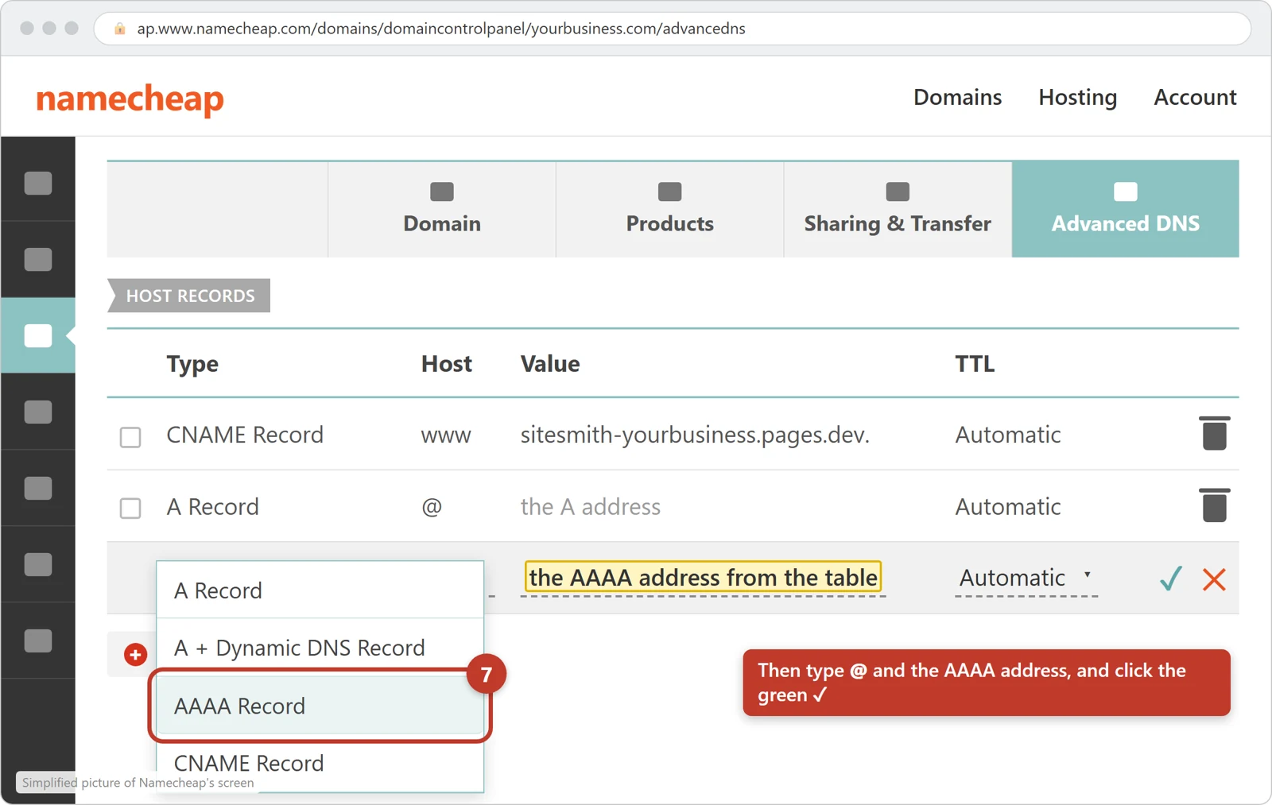Select the Advanced DNS tab
The height and width of the screenshot is (805, 1272).
point(1126,209)
